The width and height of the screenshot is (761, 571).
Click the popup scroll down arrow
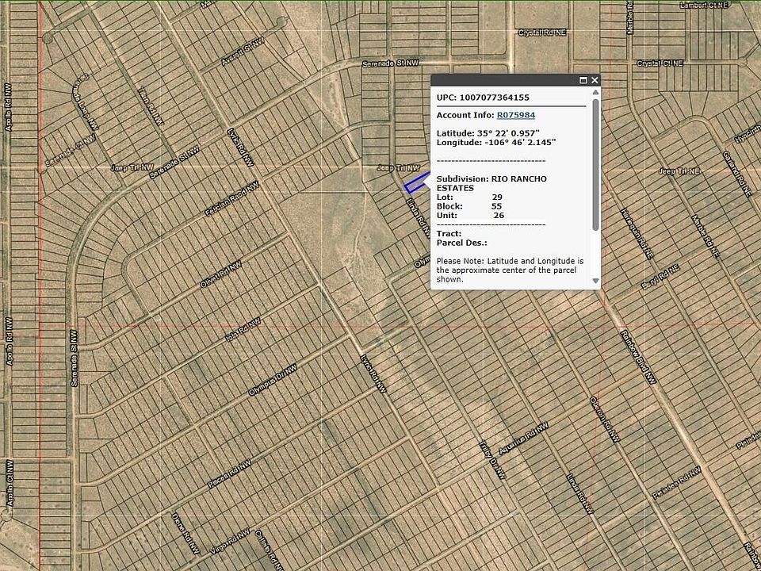[x=595, y=281]
